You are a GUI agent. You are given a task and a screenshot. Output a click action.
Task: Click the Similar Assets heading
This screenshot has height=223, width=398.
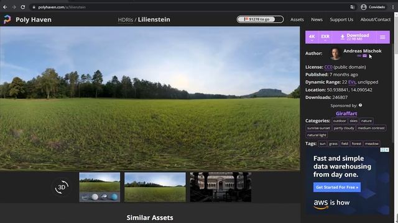pos(150,217)
